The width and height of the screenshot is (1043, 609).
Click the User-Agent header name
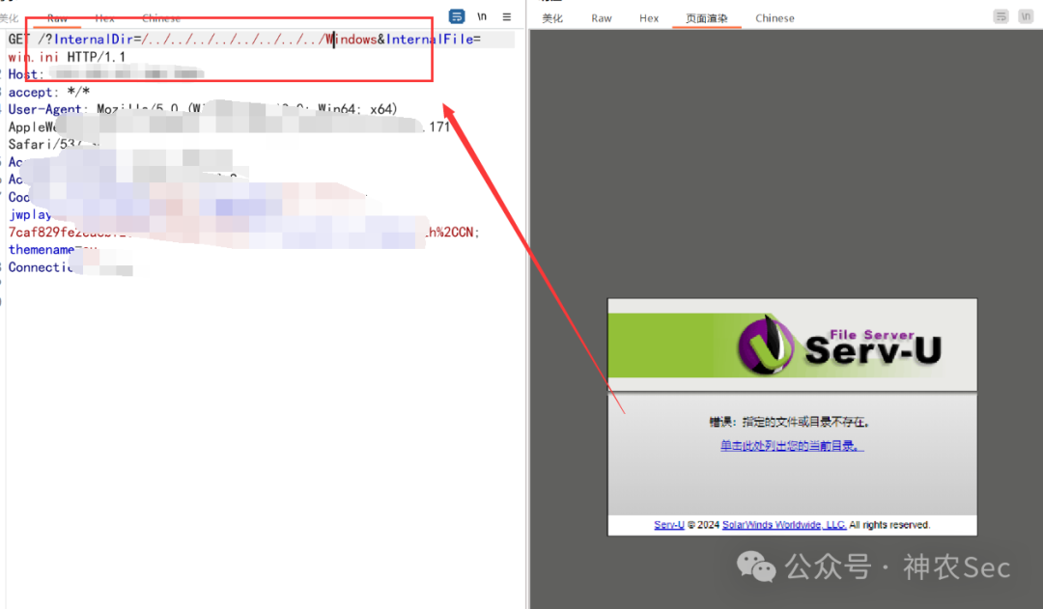coord(44,109)
